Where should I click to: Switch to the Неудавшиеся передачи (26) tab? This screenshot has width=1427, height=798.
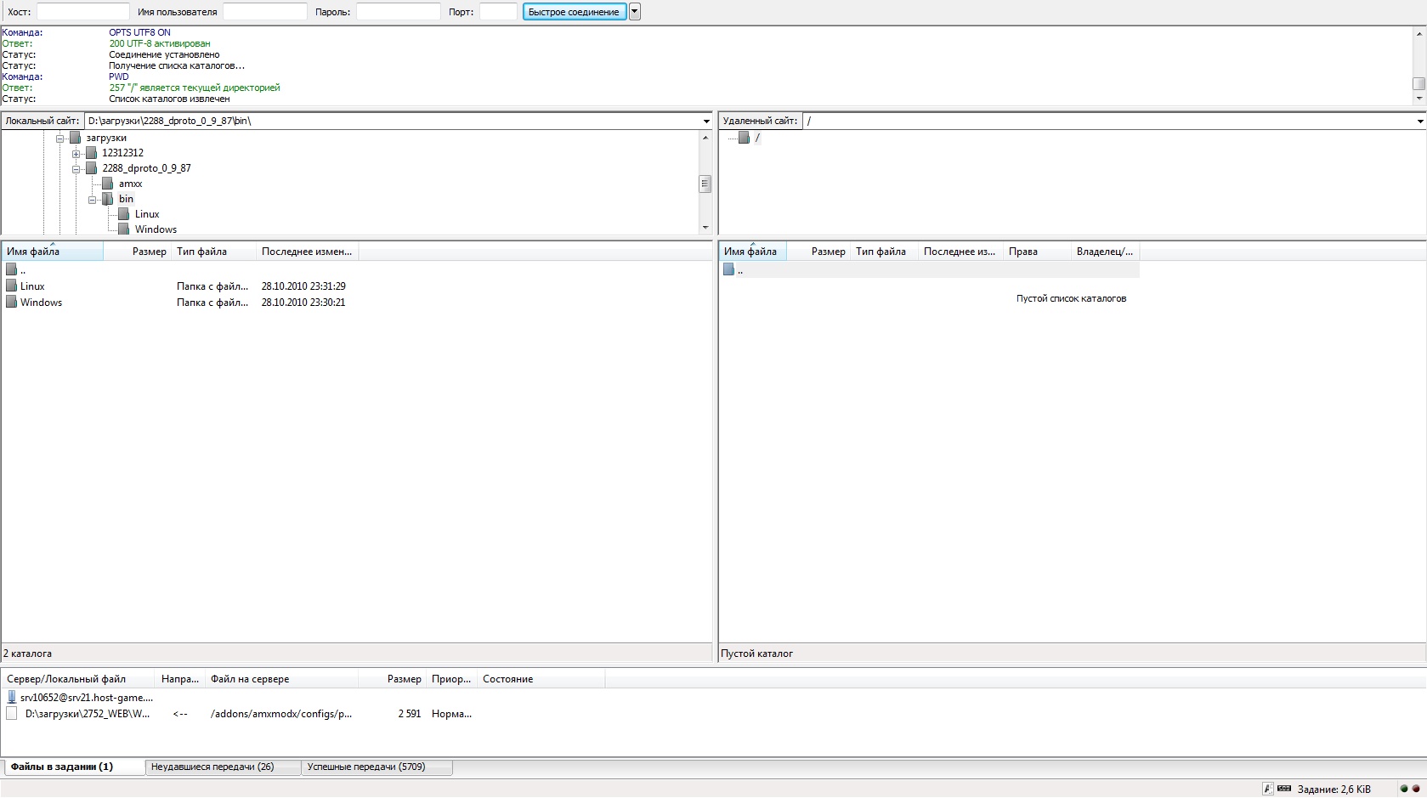[212, 767]
